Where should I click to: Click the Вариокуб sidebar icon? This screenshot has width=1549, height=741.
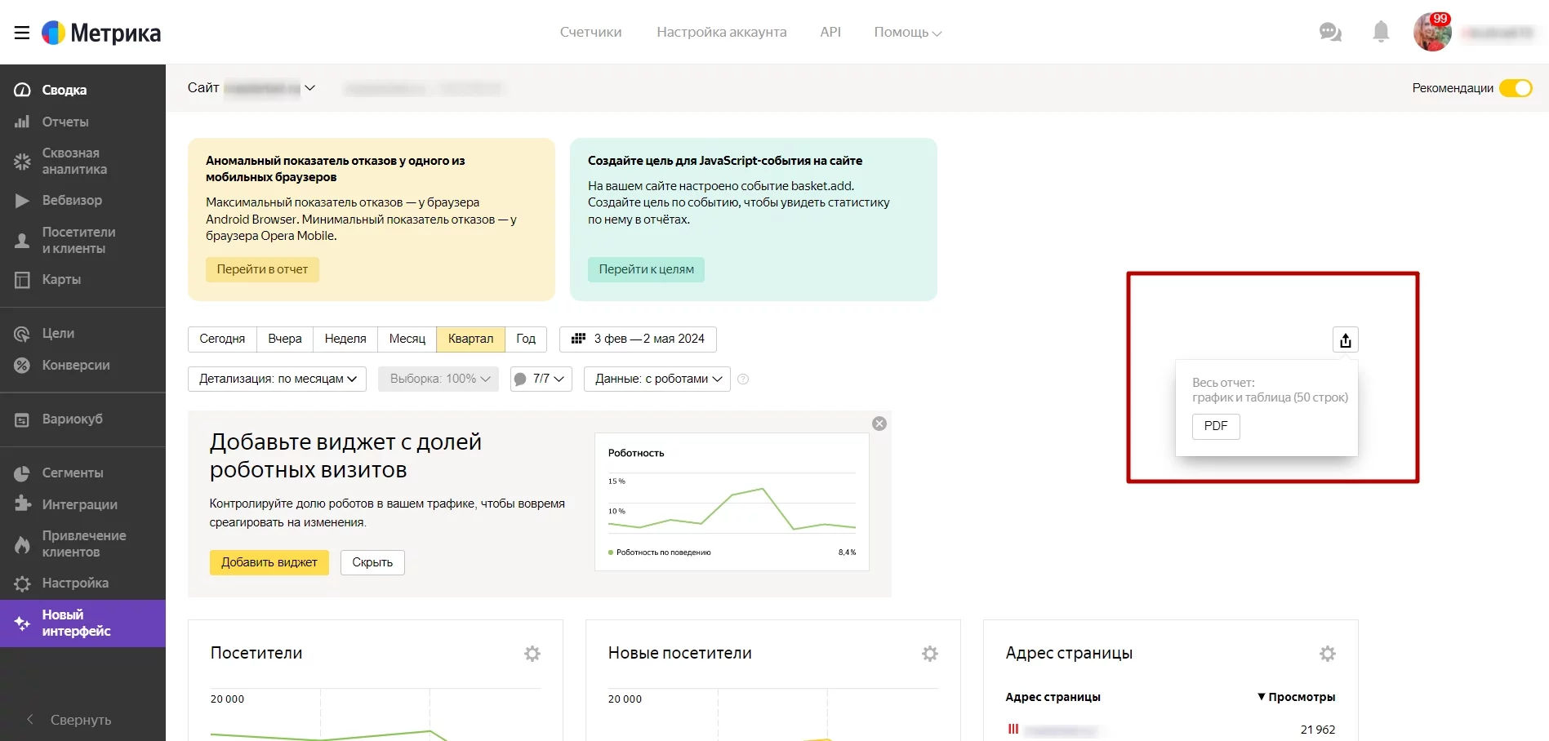tap(22, 419)
